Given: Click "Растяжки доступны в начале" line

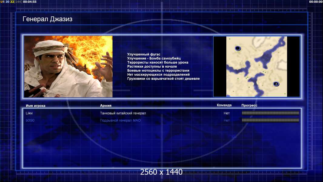Looking at the screenshot, I should (152, 66).
